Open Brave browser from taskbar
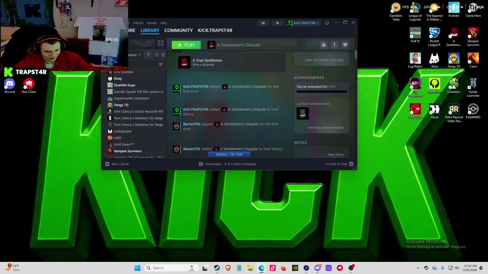 pos(228,268)
